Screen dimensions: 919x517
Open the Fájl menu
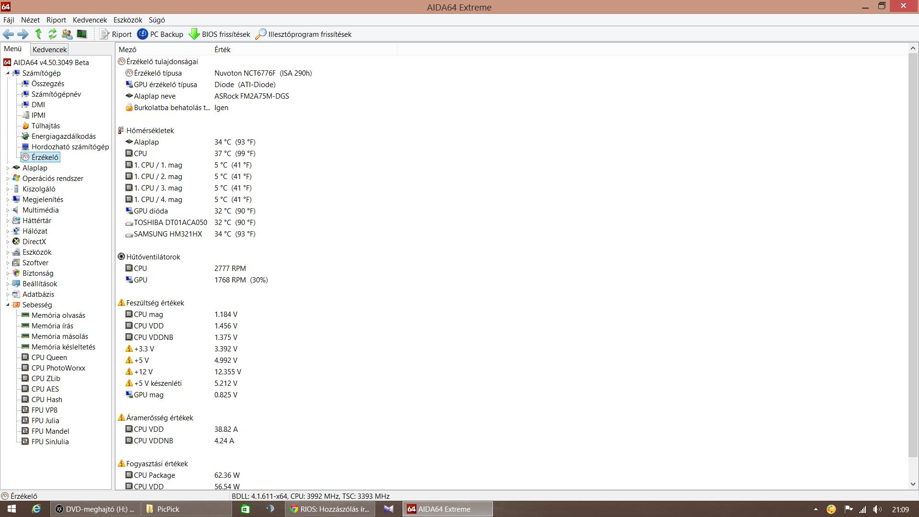click(x=9, y=20)
